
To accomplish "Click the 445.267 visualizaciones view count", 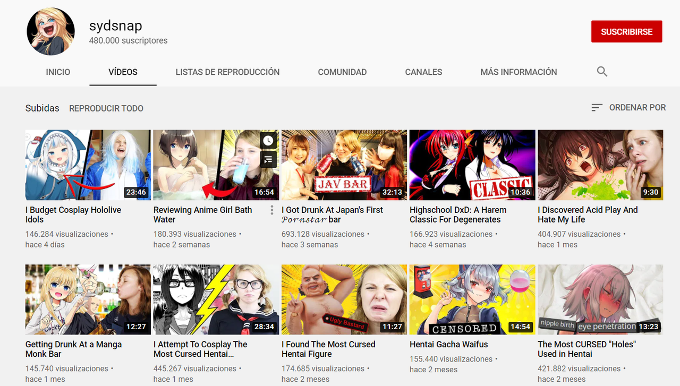I will [x=195, y=368].
